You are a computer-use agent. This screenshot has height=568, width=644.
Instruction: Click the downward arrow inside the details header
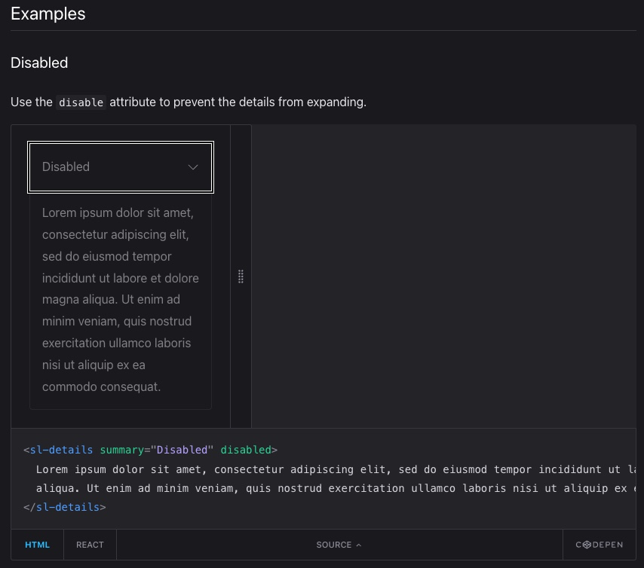tap(193, 166)
